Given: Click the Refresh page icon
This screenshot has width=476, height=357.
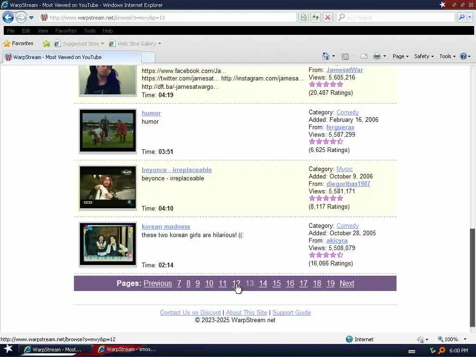Looking at the screenshot, I should click(316, 17).
